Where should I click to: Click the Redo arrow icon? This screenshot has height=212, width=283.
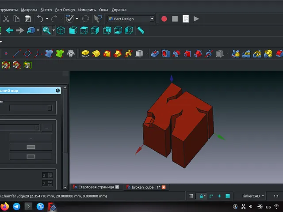[x=54, y=19]
